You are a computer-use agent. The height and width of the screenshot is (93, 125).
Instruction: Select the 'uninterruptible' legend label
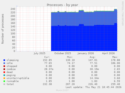click(x=18, y=78)
